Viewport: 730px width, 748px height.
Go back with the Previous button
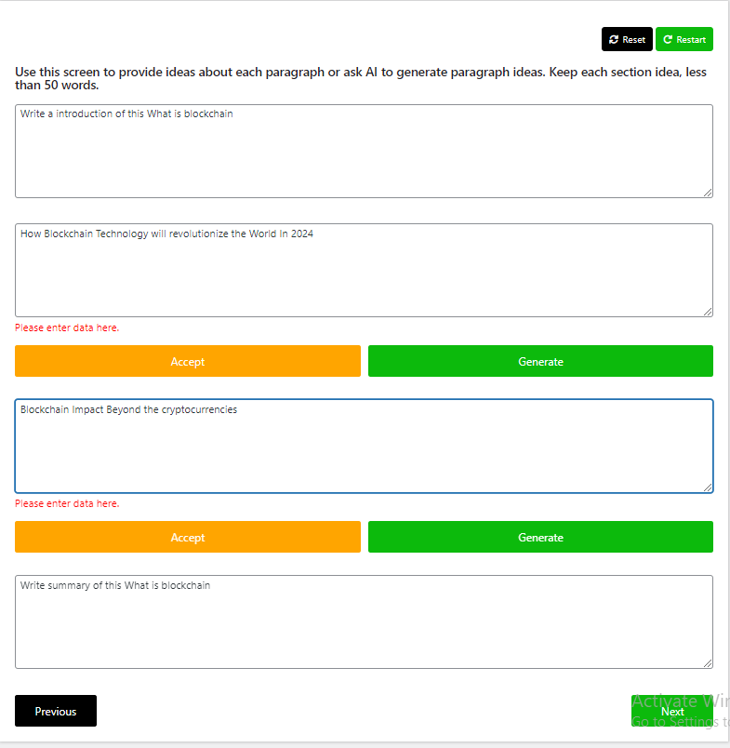[x=56, y=712]
